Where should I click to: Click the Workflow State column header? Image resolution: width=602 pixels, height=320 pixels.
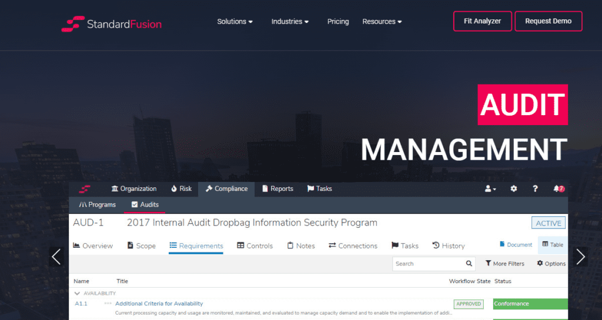point(470,281)
